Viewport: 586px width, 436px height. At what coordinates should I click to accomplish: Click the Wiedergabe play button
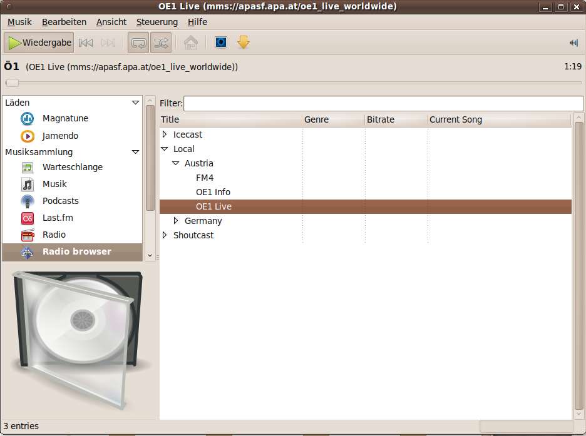coord(39,43)
